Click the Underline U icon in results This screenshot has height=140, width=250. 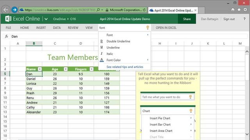(102, 47)
